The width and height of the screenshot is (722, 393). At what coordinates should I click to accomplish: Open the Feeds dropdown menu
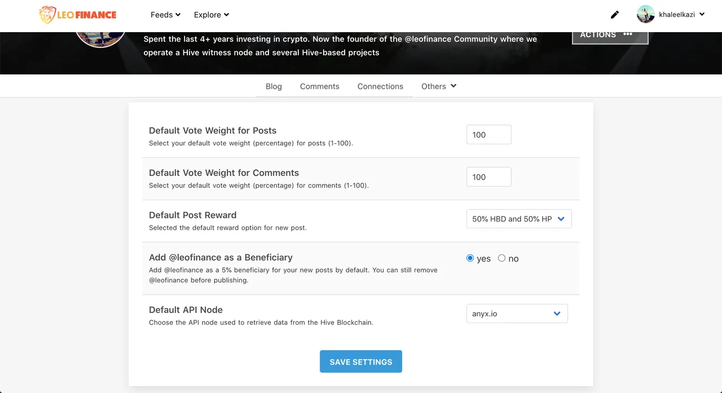point(165,15)
